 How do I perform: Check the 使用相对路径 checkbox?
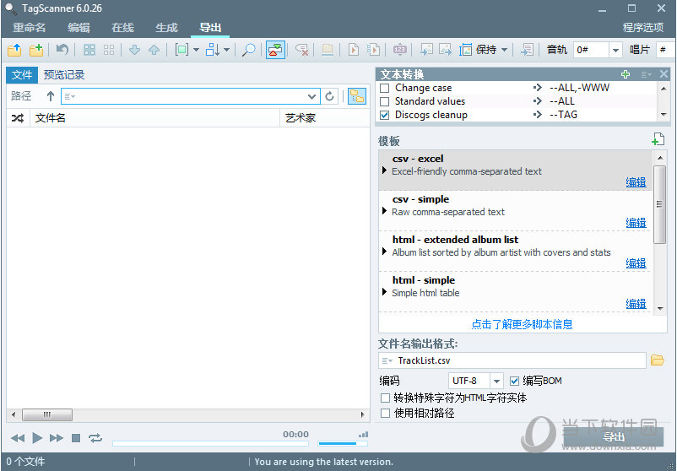385,413
